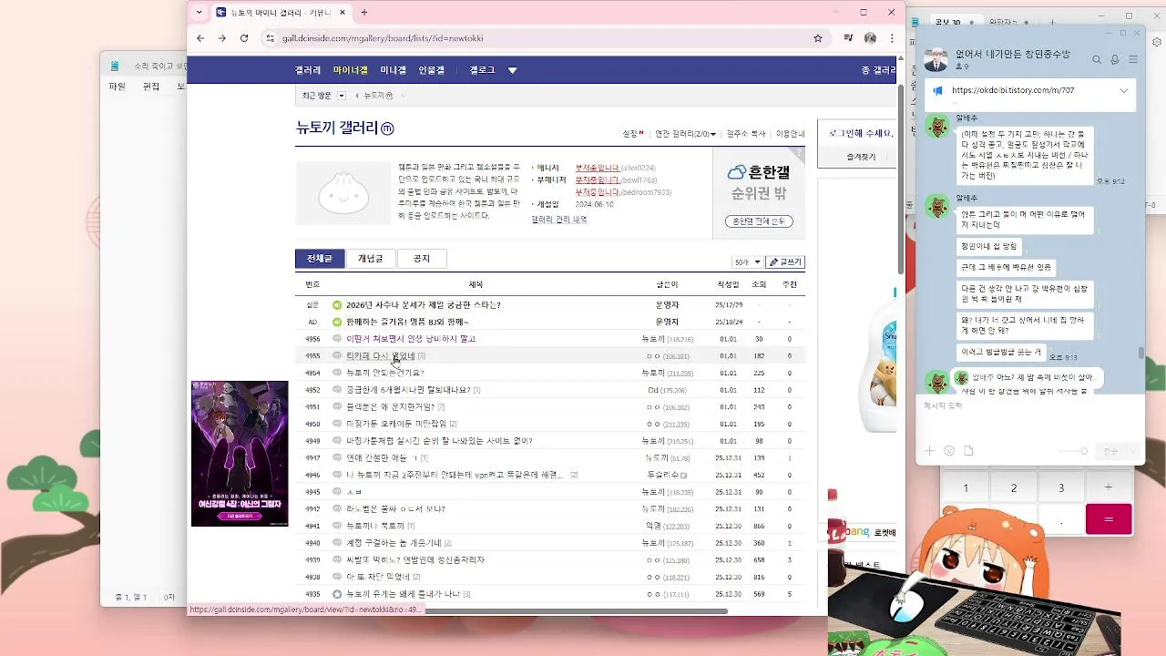This screenshot has height=656, width=1166.
Task: Click the voice call icon in chat window
Action: point(1115,60)
